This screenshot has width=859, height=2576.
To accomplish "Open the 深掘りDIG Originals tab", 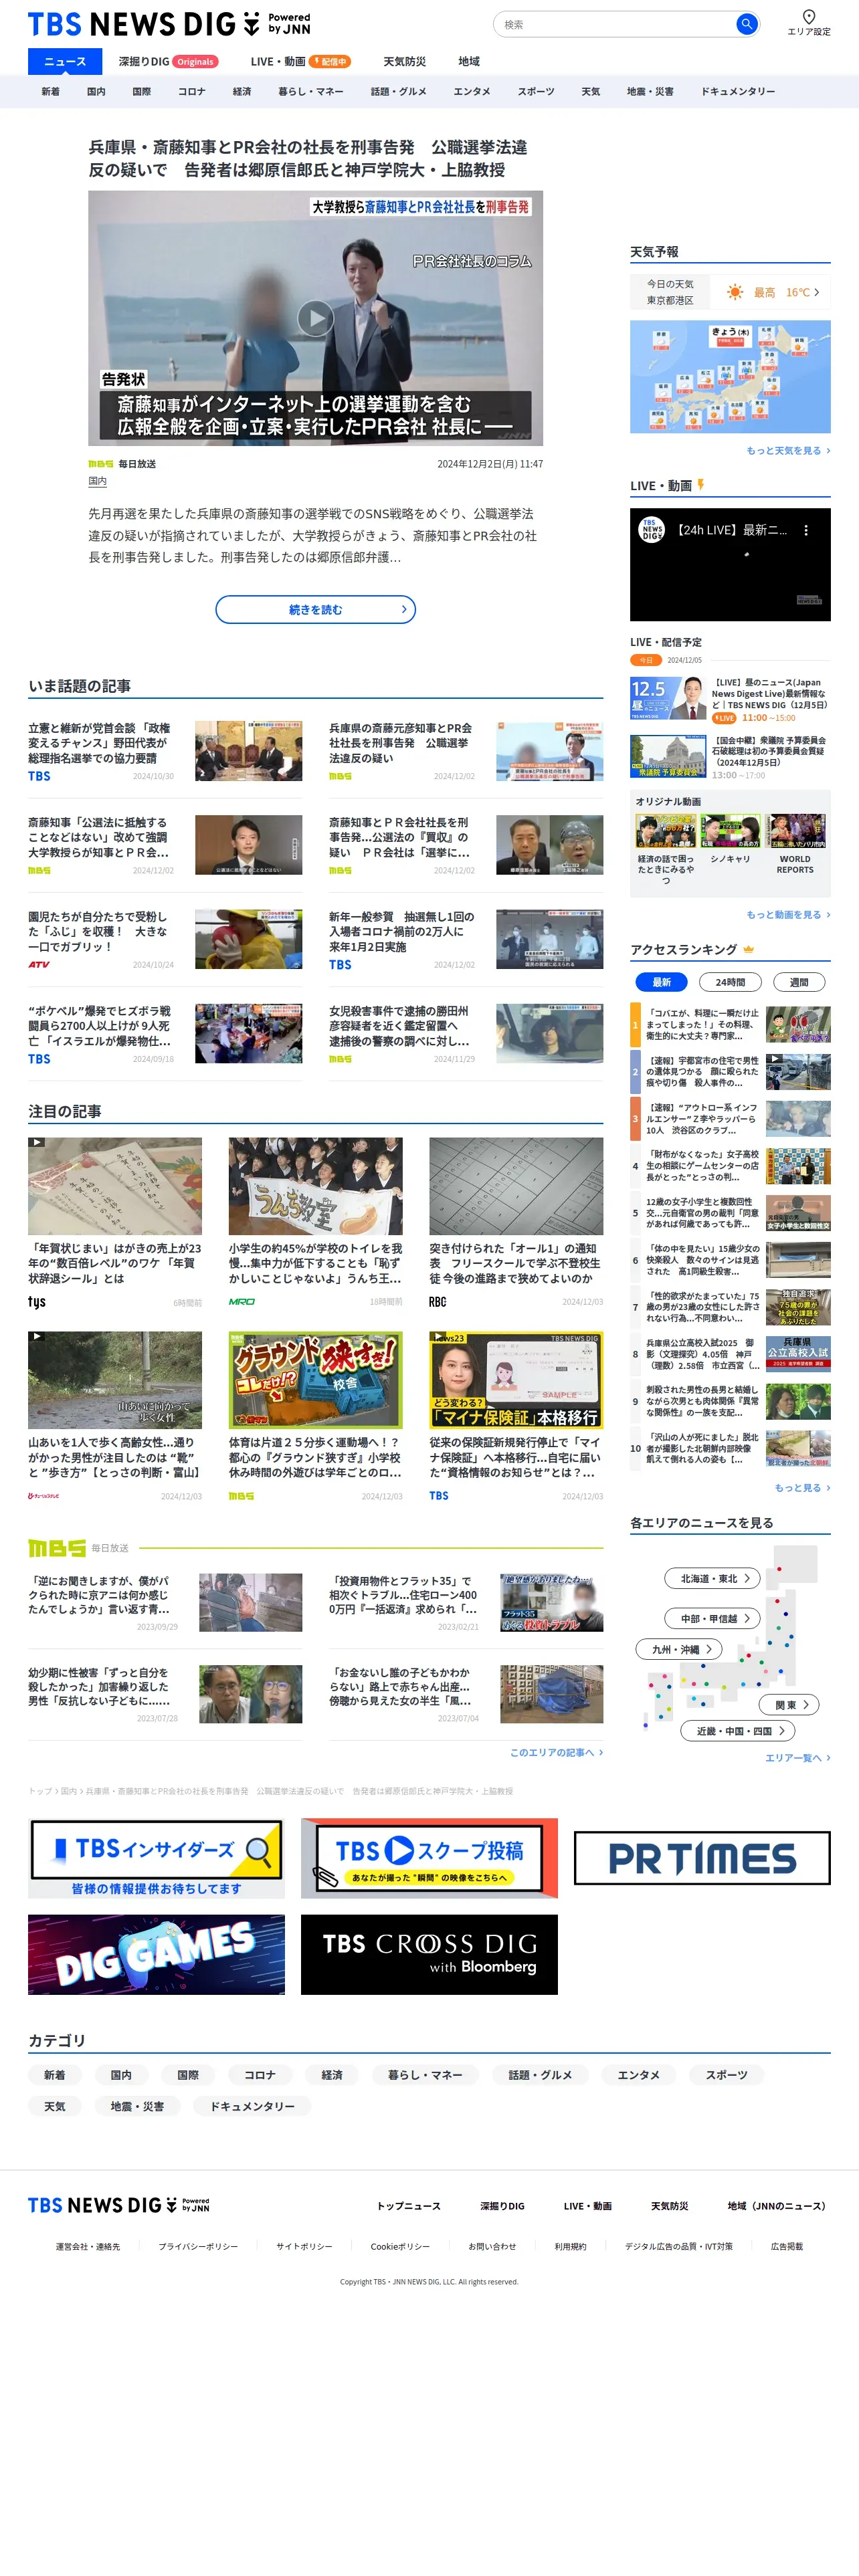I will click(x=168, y=61).
